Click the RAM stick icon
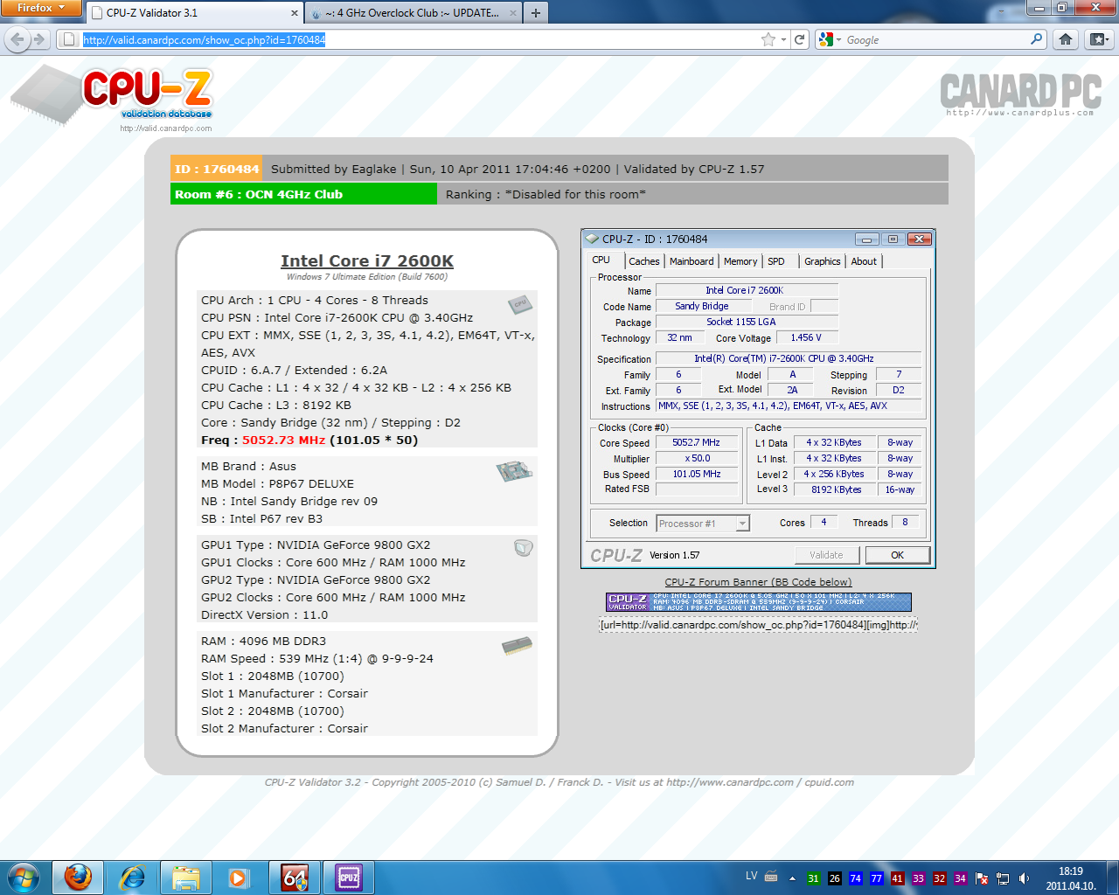The width and height of the screenshot is (1119, 895). point(518,646)
